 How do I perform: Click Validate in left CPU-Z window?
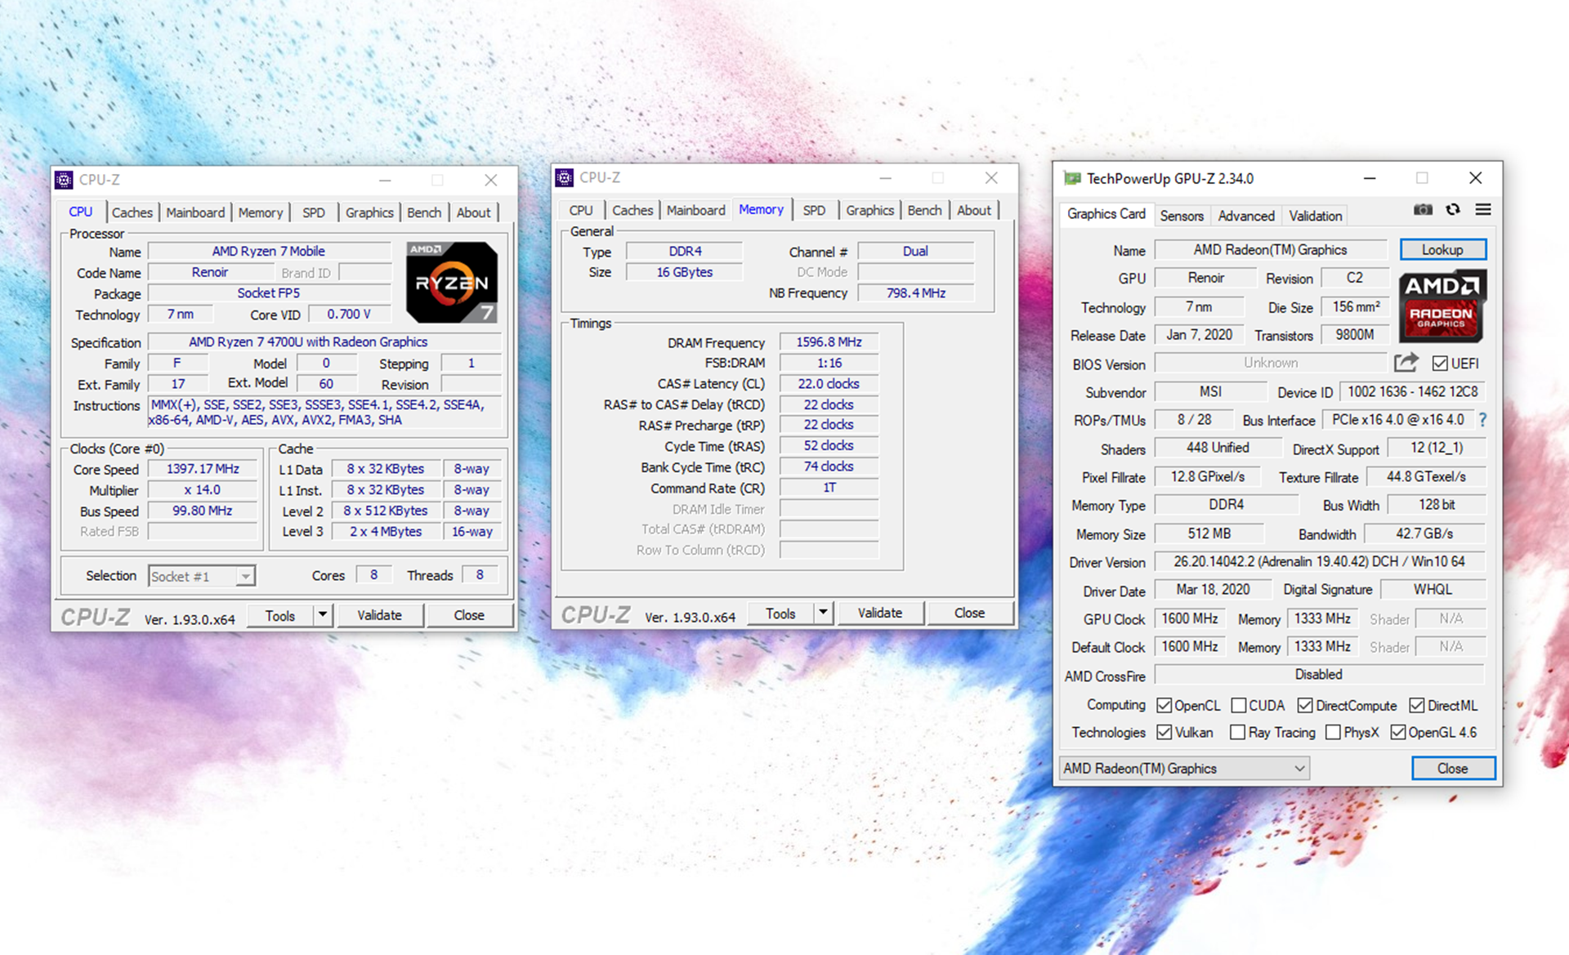tap(379, 615)
